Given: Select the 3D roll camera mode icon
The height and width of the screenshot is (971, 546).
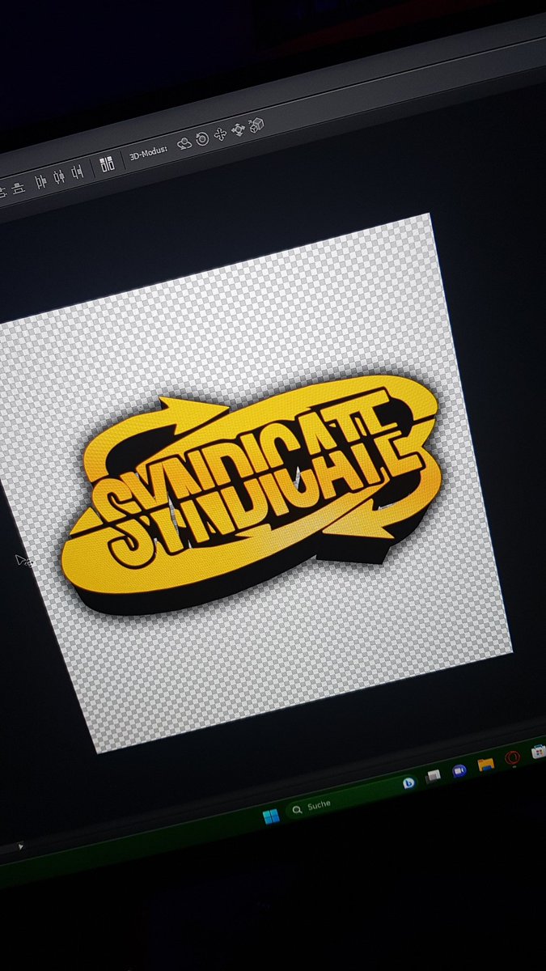Looking at the screenshot, I should pos(202,139).
